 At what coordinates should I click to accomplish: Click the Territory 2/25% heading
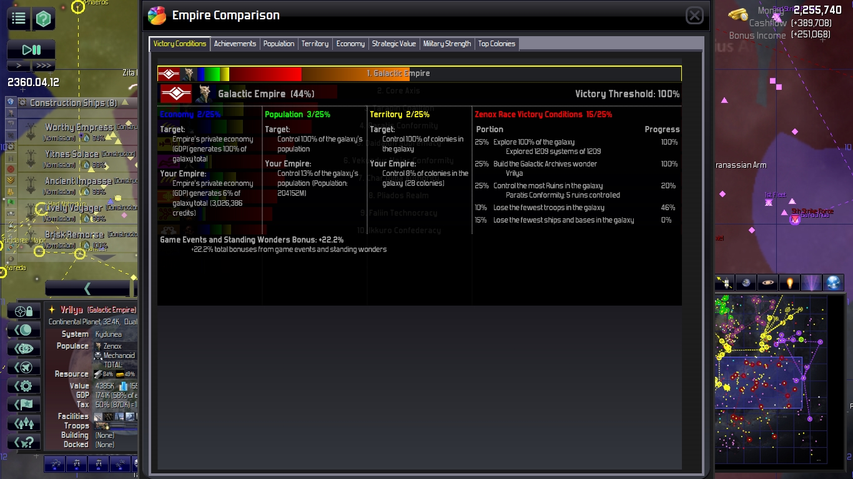(400, 115)
